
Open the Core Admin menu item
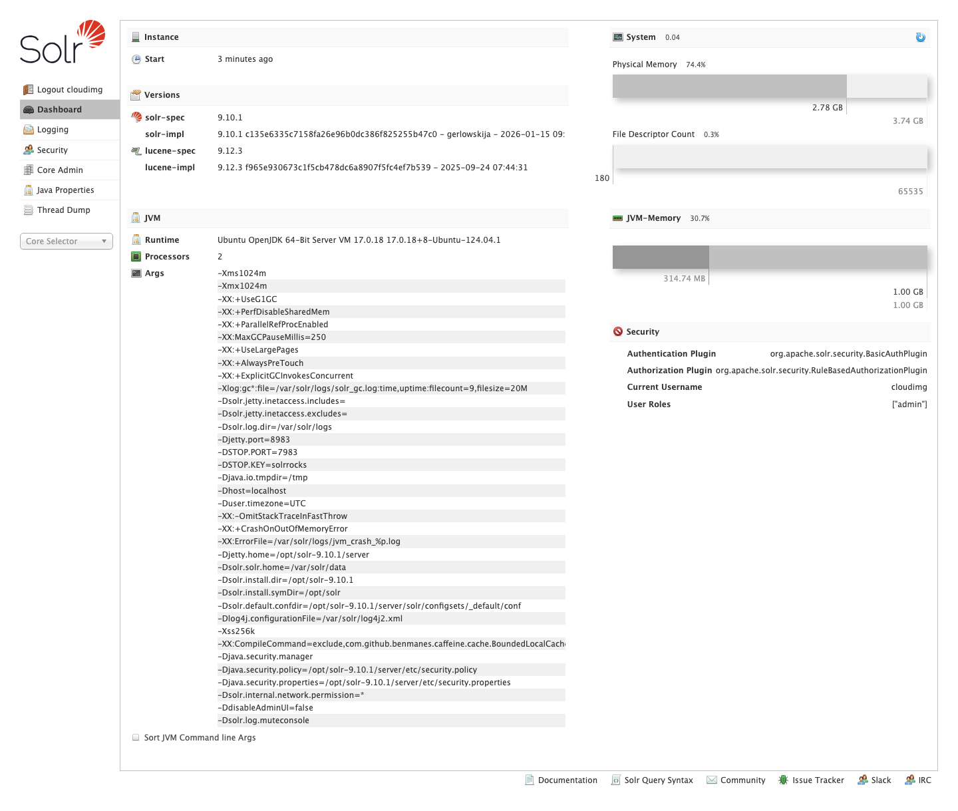coord(70,170)
